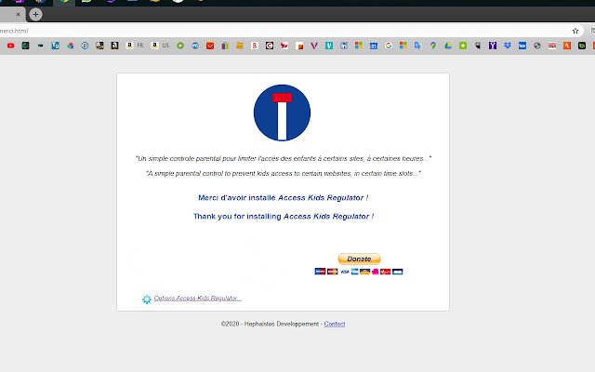Open the colorful pinwheel bookmark
The width and height of the screenshot is (595, 372).
click(71, 46)
